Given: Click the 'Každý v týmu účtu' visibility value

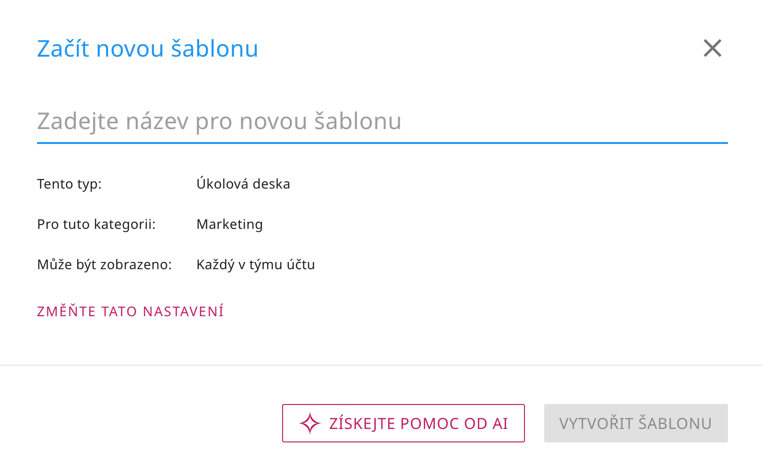Looking at the screenshot, I should tap(255, 265).
